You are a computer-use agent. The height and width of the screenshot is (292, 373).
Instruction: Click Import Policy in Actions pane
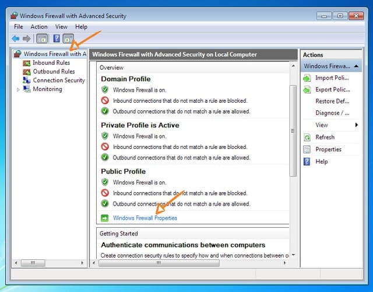tap(332, 78)
